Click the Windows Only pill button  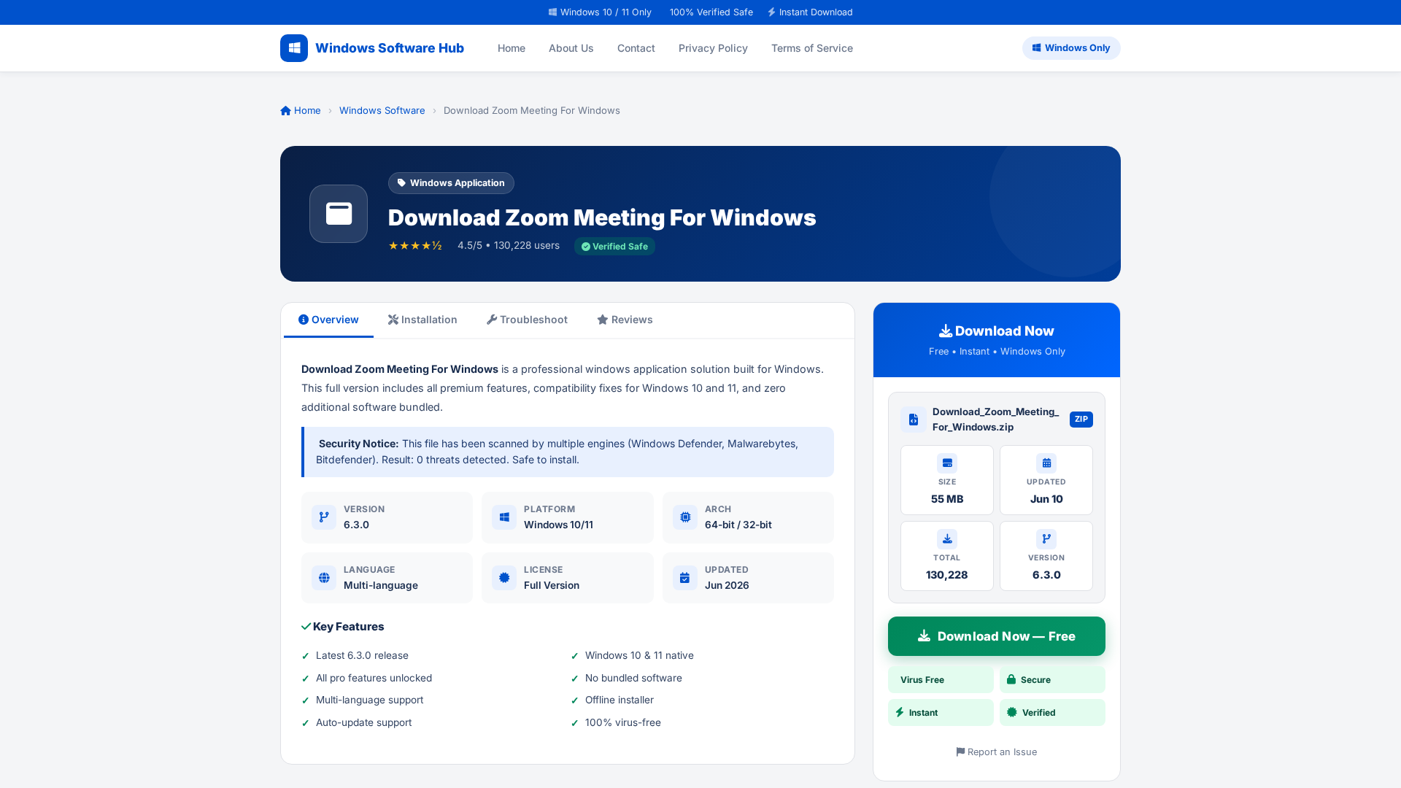[1071, 48]
